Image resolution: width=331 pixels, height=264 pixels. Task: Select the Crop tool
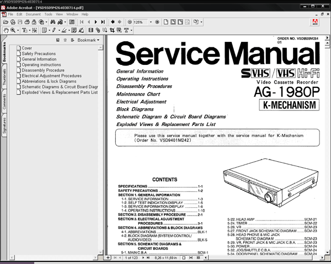click(x=112, y=31)
